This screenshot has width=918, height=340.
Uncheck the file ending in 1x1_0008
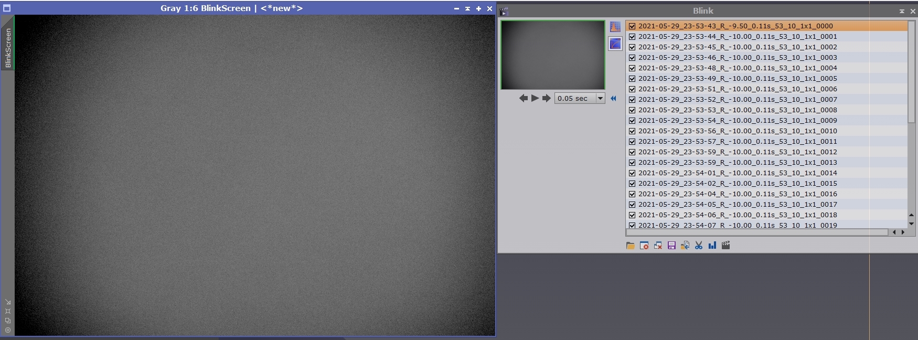(632, 110)
